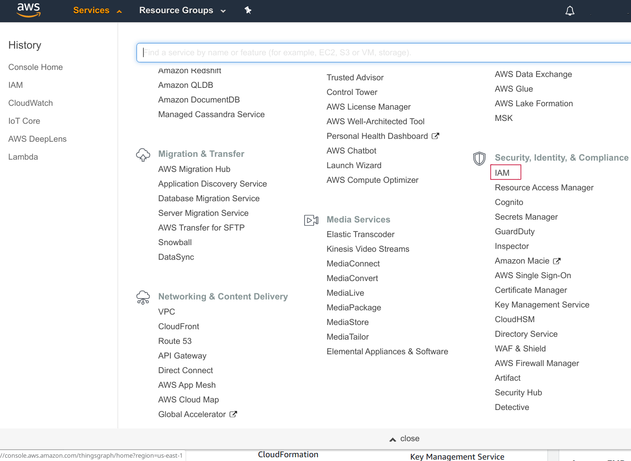Click the Migration & Transfer cloud icon
The width and height of the screenshot is (631, 461).
click(x=143, y=154)
